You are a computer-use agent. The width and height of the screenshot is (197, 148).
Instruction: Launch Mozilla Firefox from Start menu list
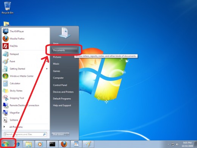coord(25,39)
